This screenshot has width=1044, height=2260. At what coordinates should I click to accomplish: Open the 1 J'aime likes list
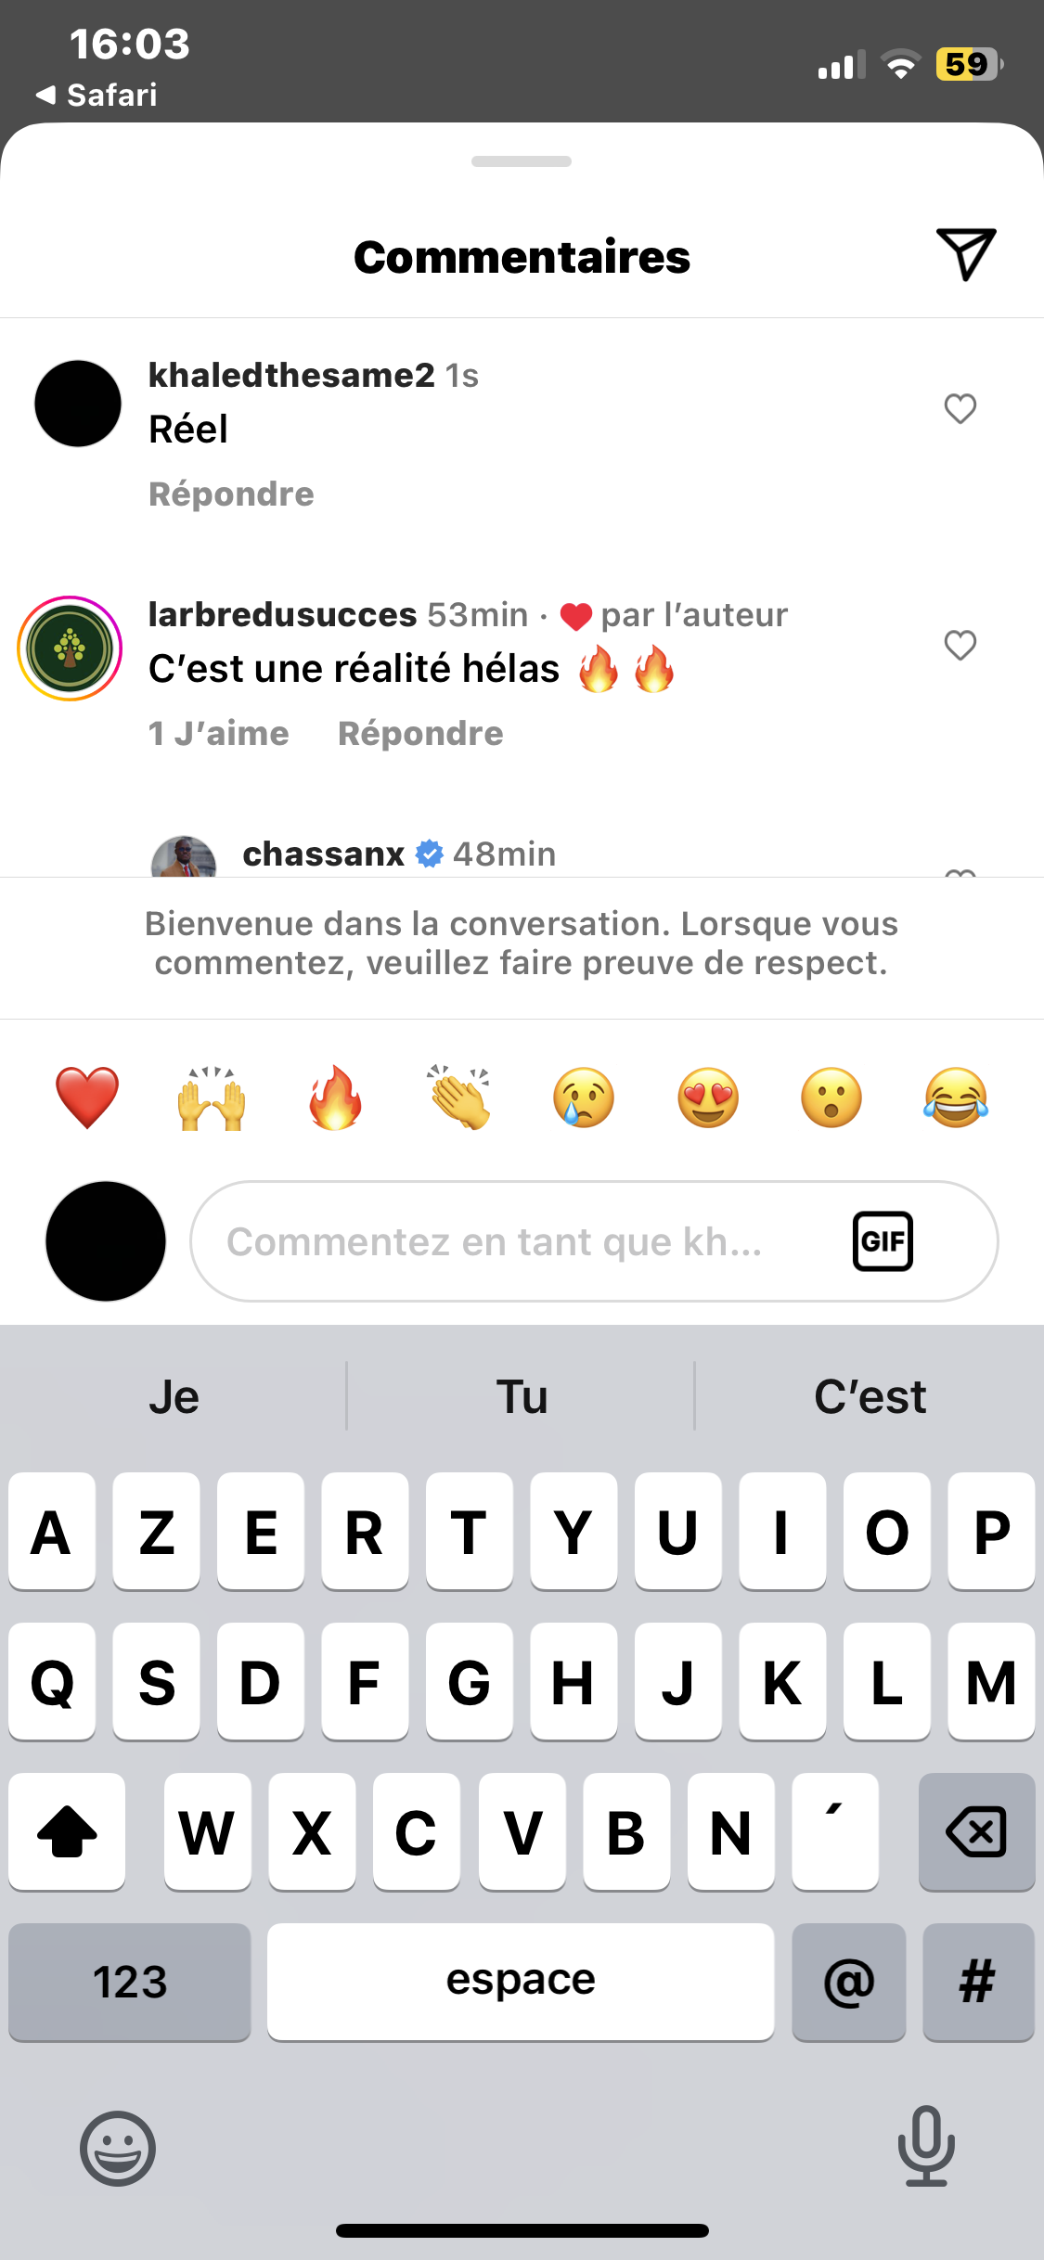219,733
